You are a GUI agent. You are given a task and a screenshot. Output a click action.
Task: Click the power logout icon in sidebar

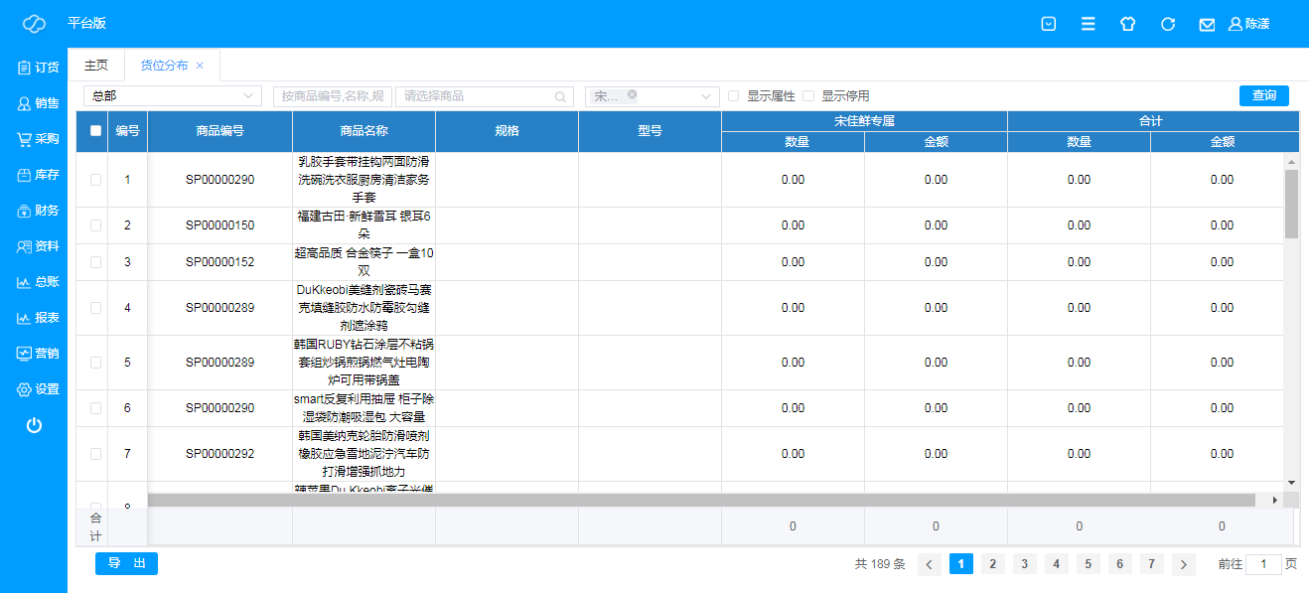[34, 425]
